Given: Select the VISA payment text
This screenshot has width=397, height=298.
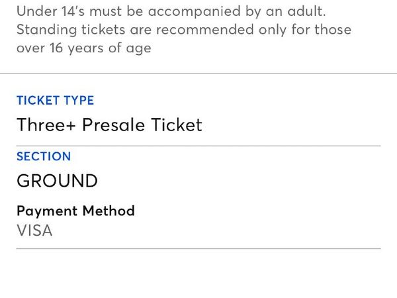Looking at the screenshot, I should tap(34, 230).
